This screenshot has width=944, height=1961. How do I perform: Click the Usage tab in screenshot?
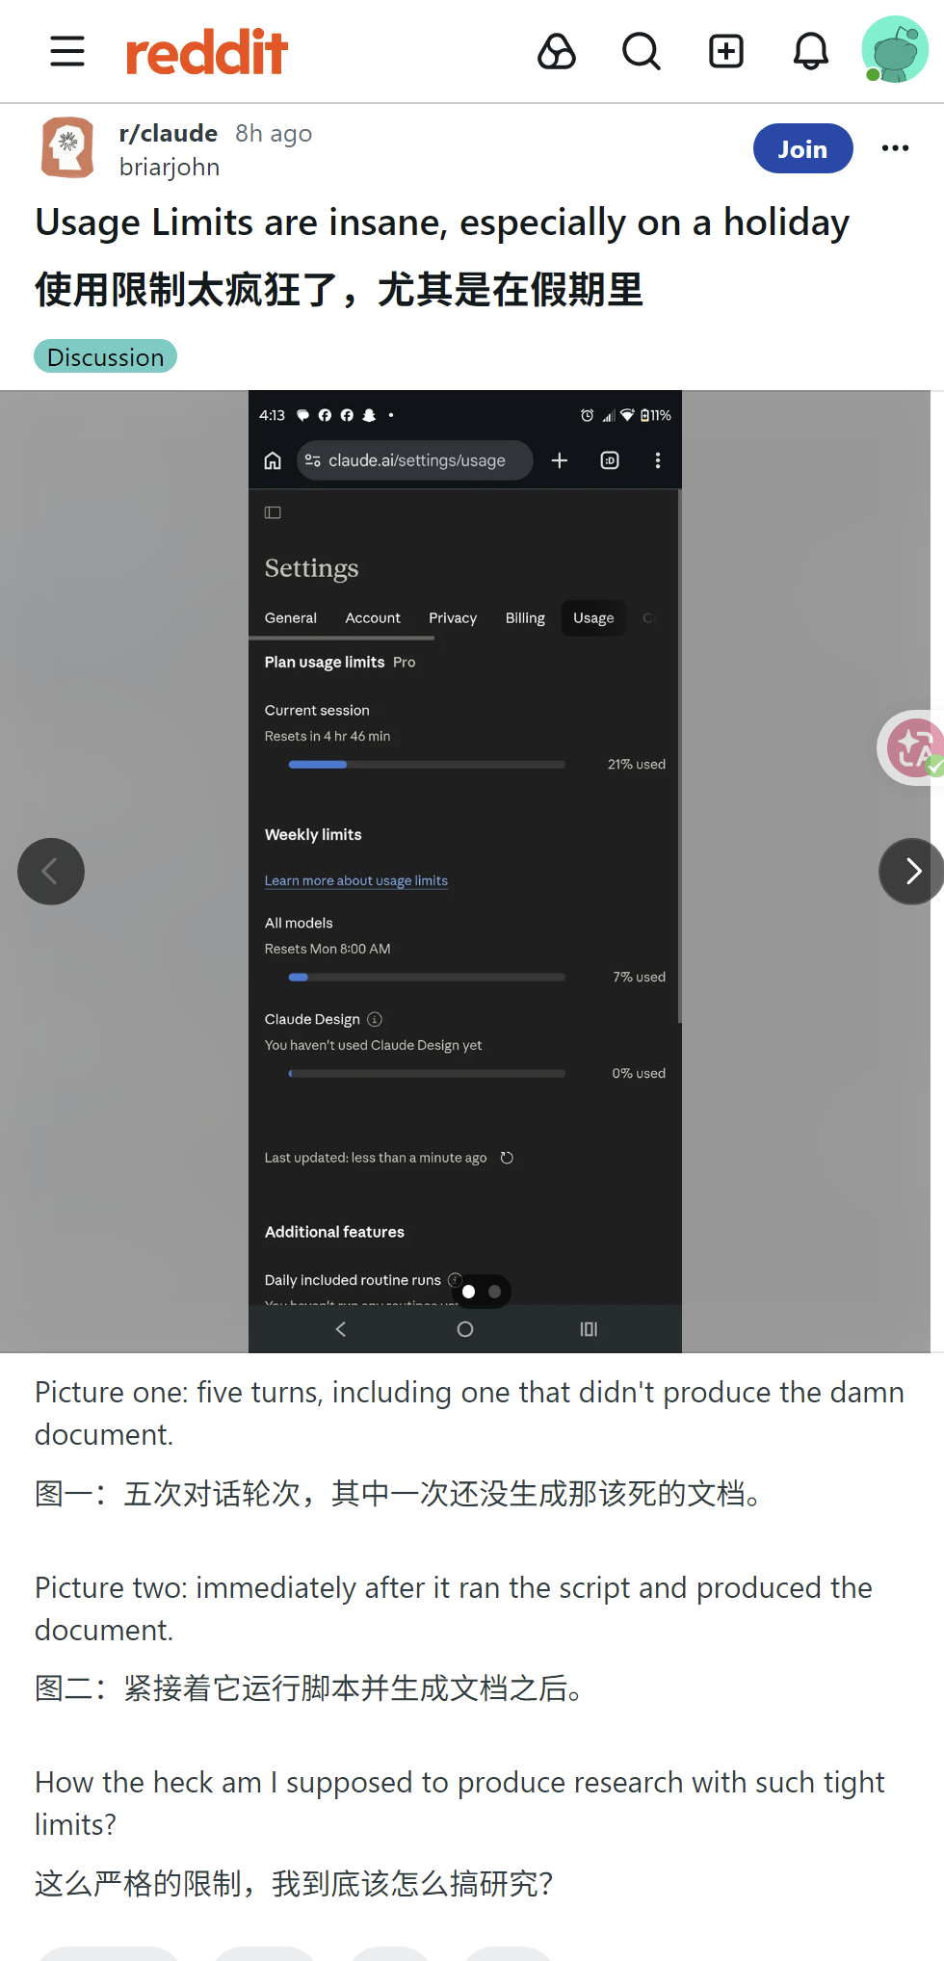click(x=593, y=618)
